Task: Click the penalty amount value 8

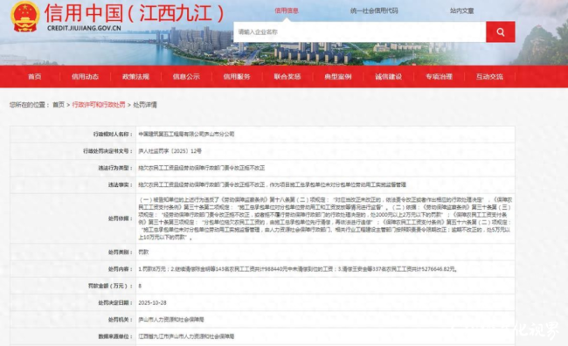Action: 140,286
